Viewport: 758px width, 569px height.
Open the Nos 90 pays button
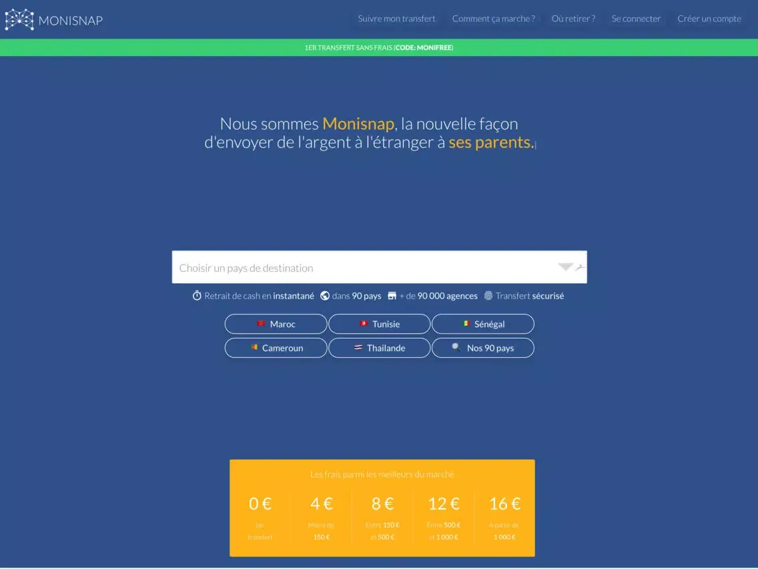click(483, 348)
